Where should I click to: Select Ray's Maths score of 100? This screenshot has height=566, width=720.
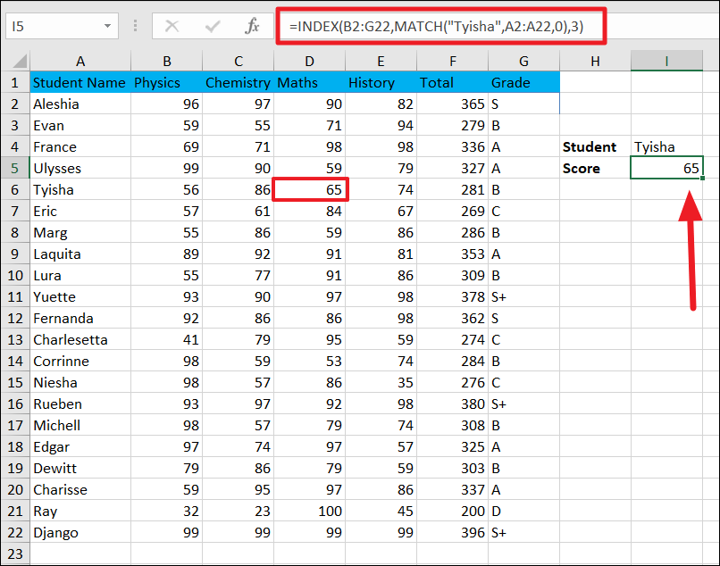click(x=309, y=511)
